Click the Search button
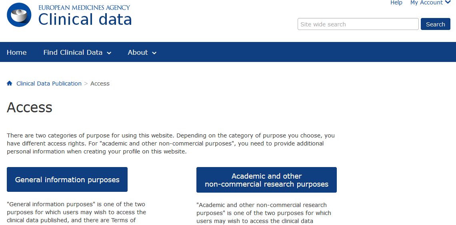 pyautogui.click(x=435, y=24)
